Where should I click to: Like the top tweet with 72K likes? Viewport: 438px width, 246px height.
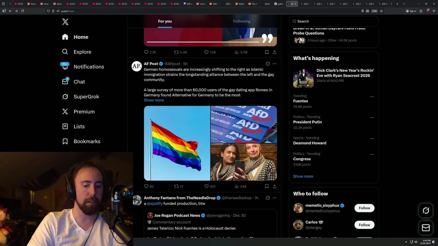(x=210, y=52)
